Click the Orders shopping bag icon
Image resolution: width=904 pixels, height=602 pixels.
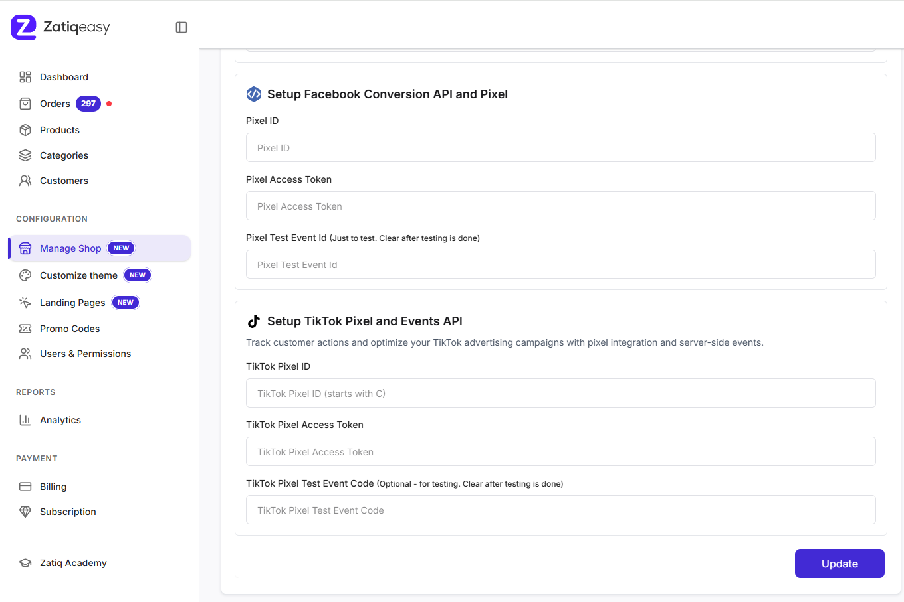(x=25, y=104)
